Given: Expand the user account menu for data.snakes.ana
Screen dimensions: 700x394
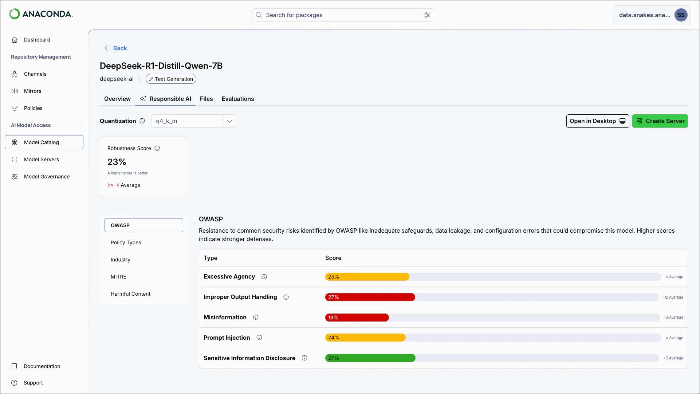Looking at the screenshot, I should click(x=652, y=15).
